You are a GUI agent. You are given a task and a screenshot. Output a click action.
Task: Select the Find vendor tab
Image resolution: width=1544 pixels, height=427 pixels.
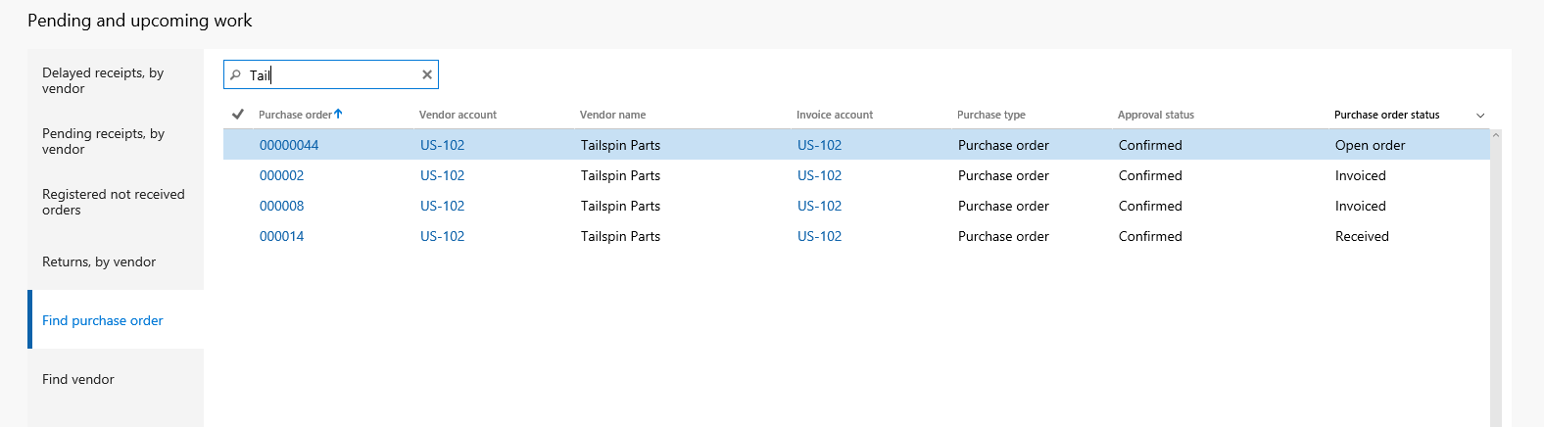click(x=78, y=379)
